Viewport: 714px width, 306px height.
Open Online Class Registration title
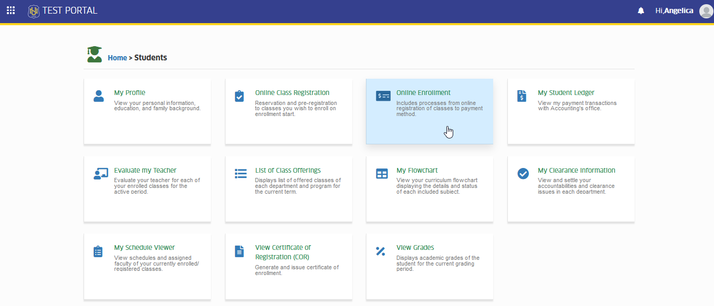coord(292,93)
